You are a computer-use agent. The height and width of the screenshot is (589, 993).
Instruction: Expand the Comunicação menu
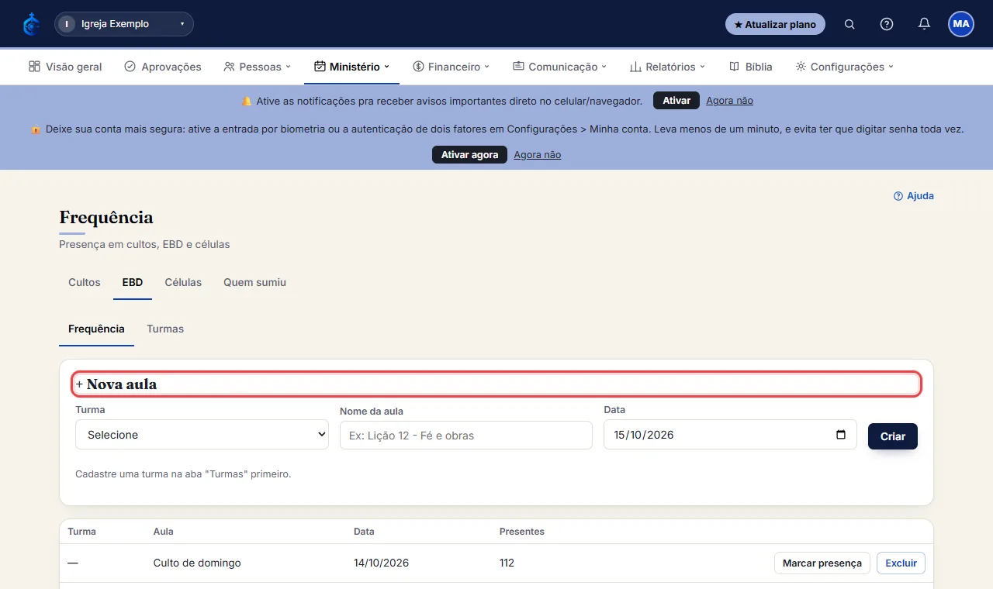pyautogui.click(x=560, y=67)
